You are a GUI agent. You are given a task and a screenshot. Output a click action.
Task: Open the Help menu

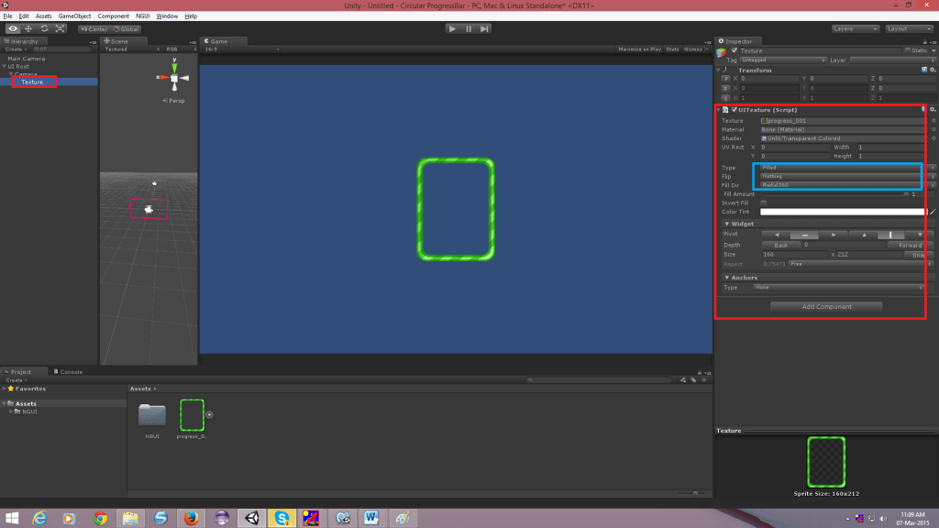click(191, 16)
